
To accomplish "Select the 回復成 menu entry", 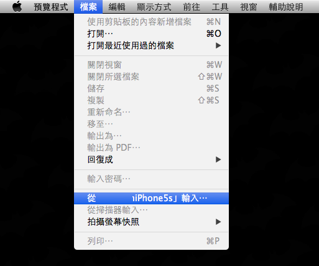I will point(151,159).
